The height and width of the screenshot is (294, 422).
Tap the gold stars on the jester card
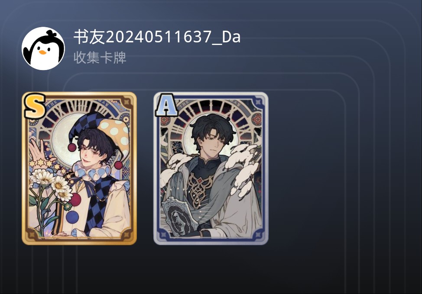click(46, 164)
